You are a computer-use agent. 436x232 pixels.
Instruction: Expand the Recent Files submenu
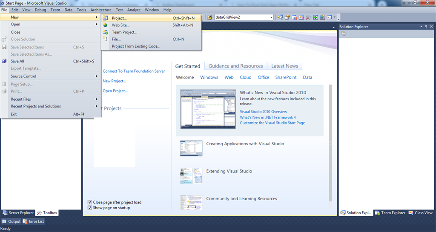point(97,99)
